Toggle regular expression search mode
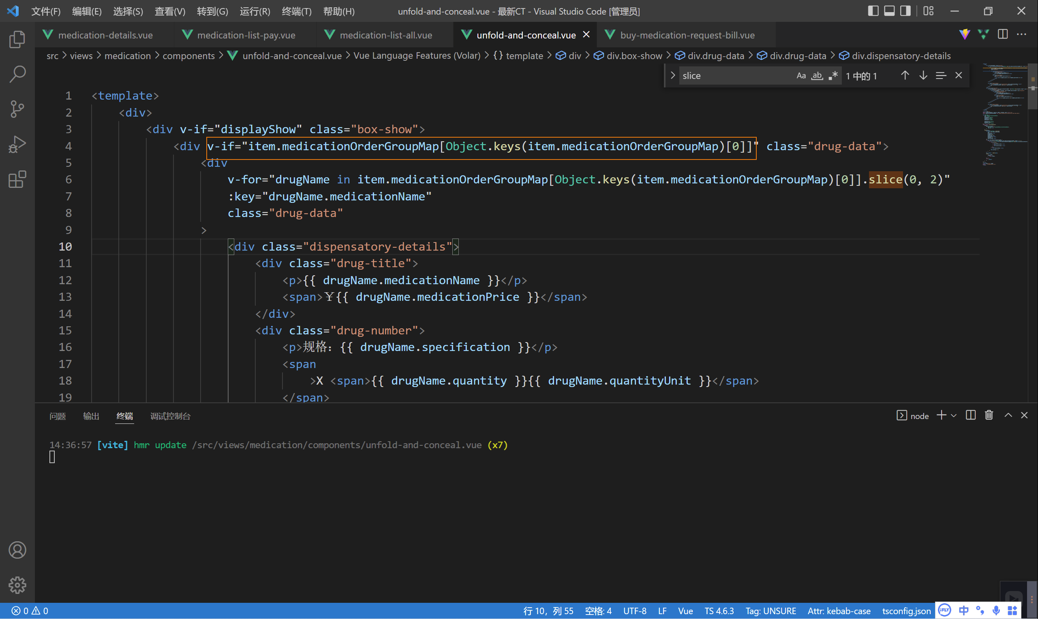 (833, 75)
